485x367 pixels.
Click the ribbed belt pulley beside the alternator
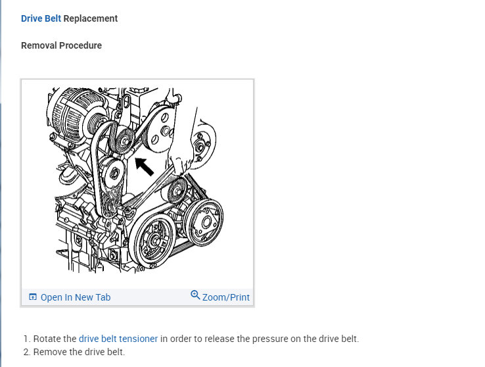tap(124, 141)
